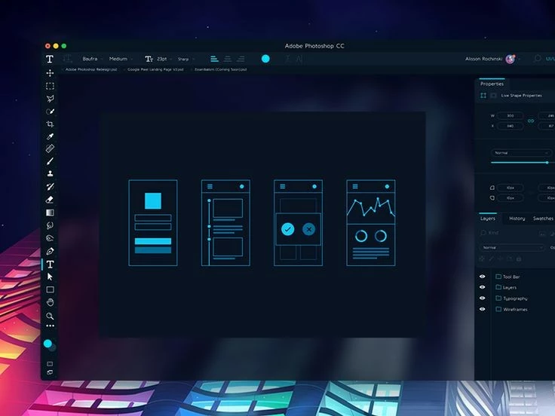Select the Brush tool
Image resolution: width=555 pixels, height=416 pixels.
50,161
